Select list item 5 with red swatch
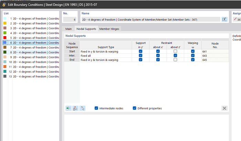 (31, 38)
